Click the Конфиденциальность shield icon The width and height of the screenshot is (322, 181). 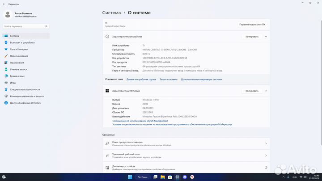coord(6,96)
